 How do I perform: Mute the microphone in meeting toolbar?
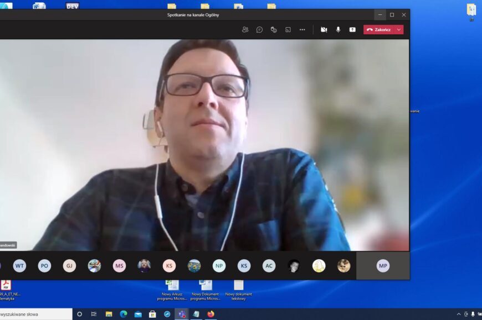(x=338, y=30)
